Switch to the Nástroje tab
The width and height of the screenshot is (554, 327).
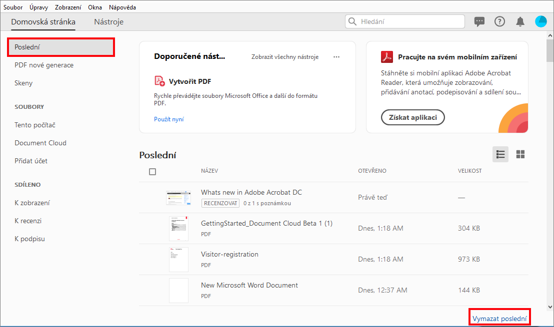[x=108, y=22]
